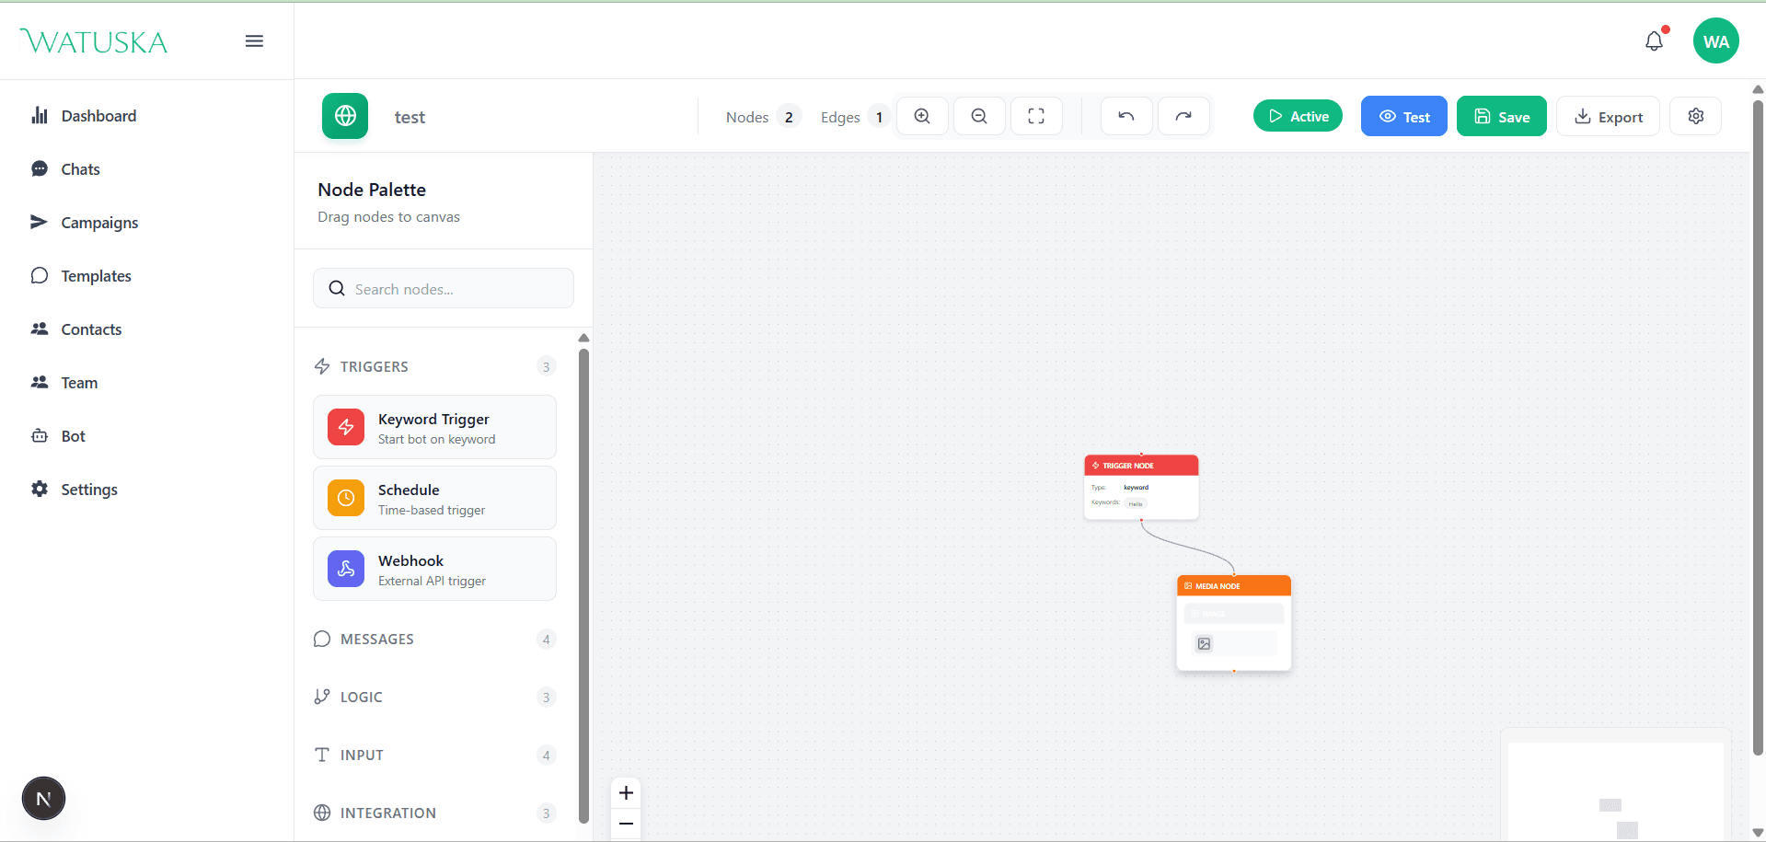Click the canvas minus zoom control

tap(626, 824)
